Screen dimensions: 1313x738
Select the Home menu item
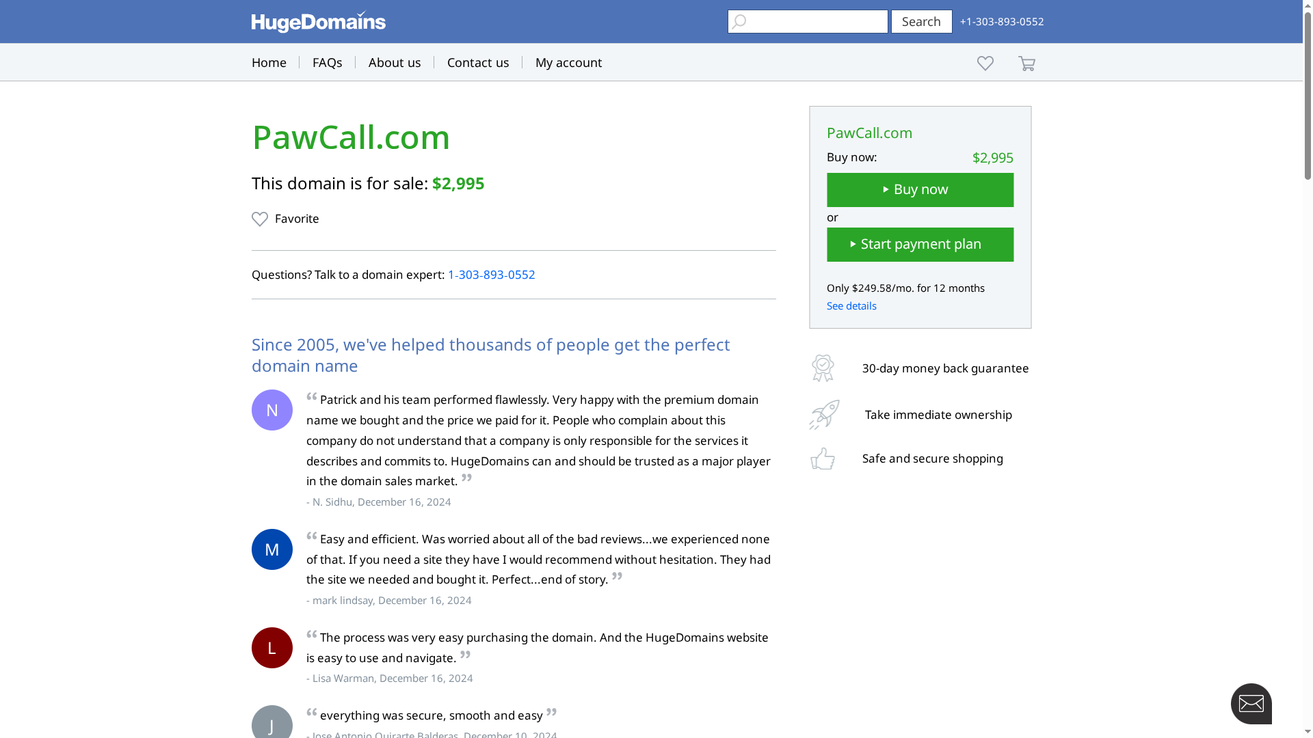coord(269,62)
